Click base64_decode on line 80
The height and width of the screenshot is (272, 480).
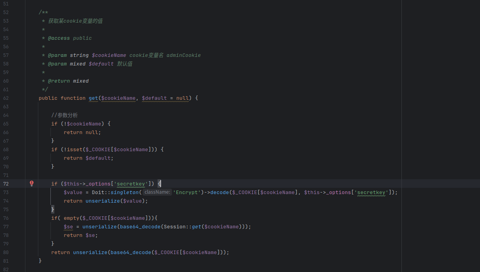click(x=131, y=252)
